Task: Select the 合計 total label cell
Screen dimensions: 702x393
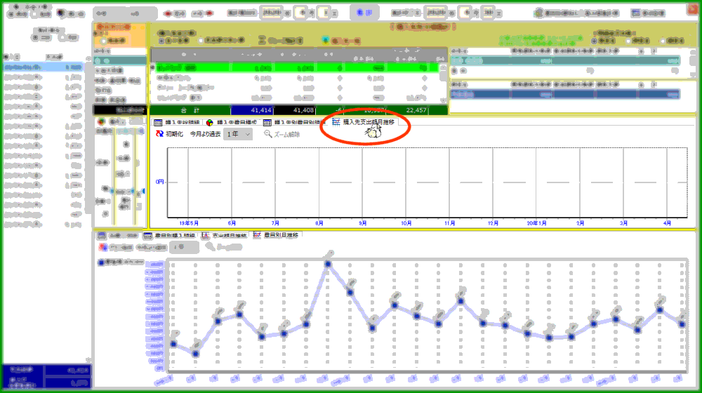Action: click(190, 110)
